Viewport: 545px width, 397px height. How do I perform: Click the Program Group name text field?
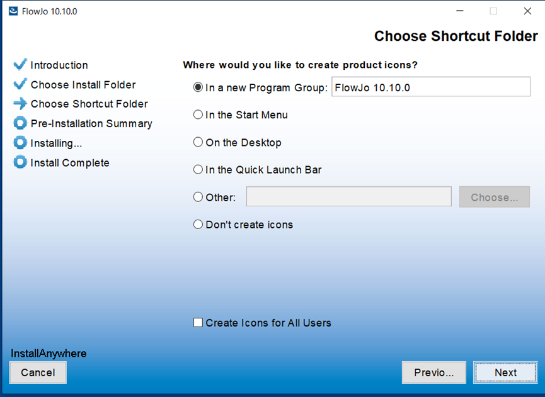point(431,87)
